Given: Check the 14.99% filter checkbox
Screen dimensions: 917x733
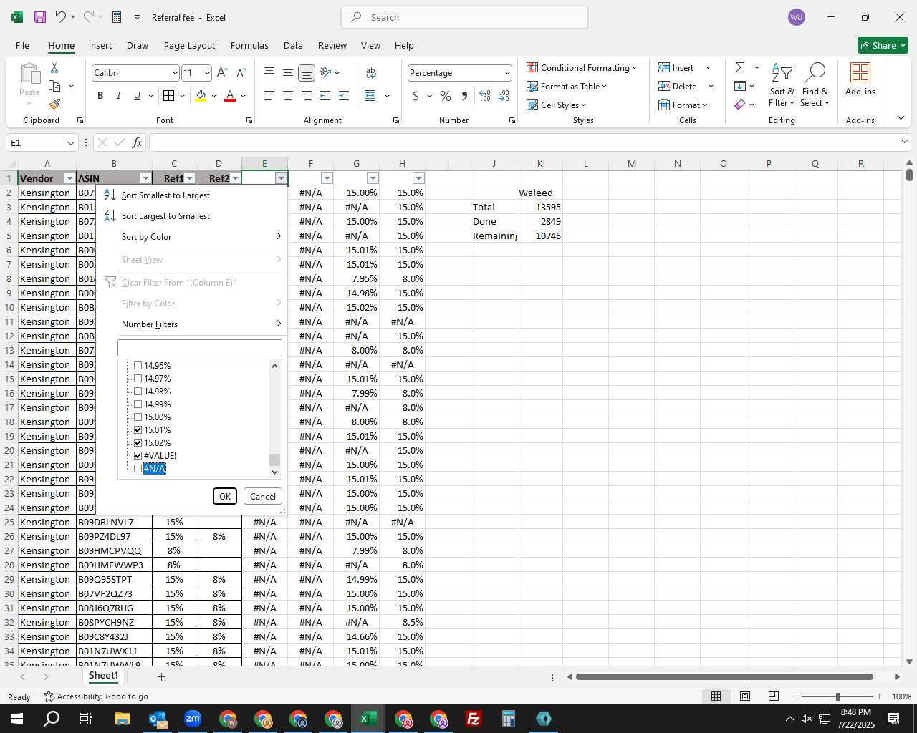Looking at the screenshot, I should pos(138,404).
